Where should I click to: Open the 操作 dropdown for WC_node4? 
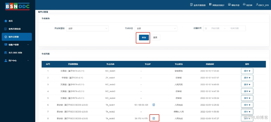tap(247, 98)
